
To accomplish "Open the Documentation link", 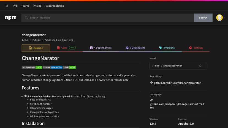I will pyautogui.click(x=55, y=6).
